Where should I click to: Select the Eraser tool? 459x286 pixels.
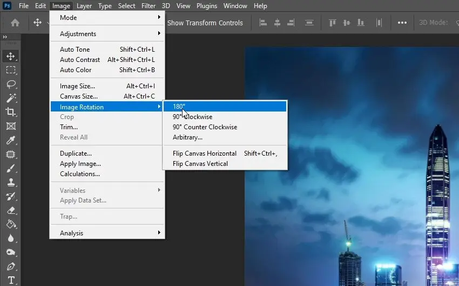11,211
